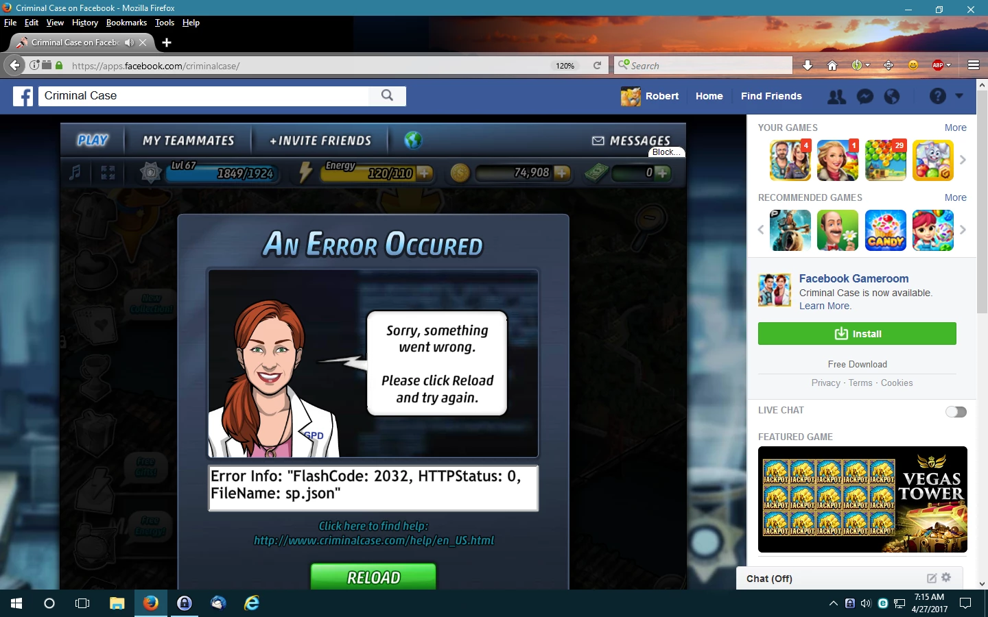Screen dimensions: 988x617
Task: Open Firefox downloads arrow icon
Action: (x=808, y=65)
